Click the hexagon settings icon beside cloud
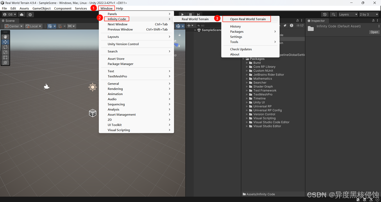Image resolution: width=381 pixels, height=202 pixels. pos(30,14)
